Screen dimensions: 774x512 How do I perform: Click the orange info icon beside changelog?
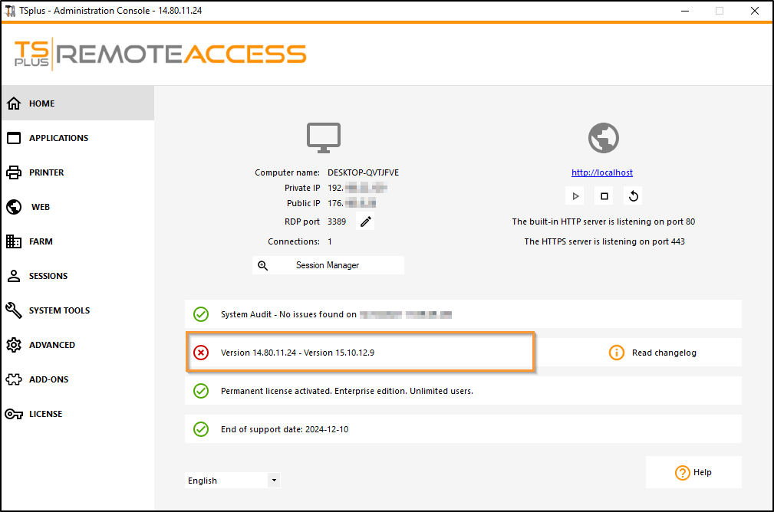click(x=617, y=353)
